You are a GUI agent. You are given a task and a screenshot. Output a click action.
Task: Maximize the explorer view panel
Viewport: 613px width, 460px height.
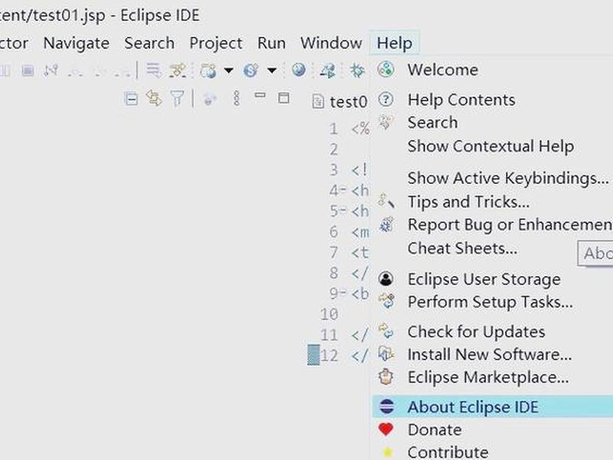tap(284, 98)
